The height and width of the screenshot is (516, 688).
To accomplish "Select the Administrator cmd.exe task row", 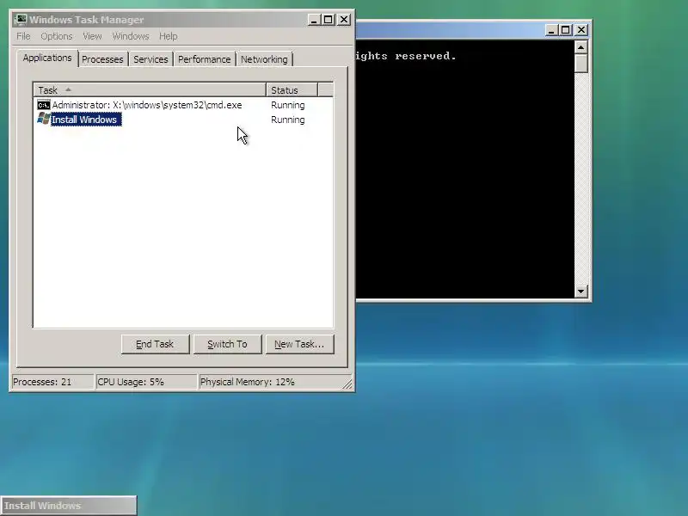I will click(183, 105).
